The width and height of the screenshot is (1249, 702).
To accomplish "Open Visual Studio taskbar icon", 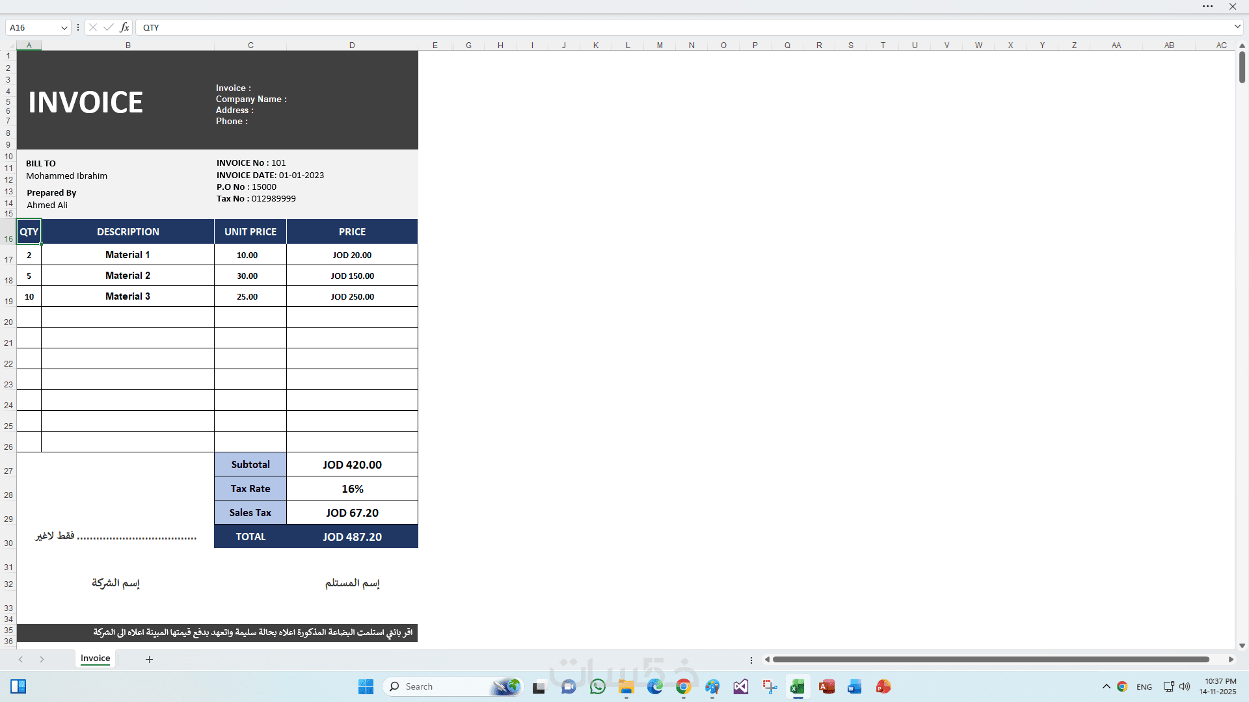I will pos(741,686).
